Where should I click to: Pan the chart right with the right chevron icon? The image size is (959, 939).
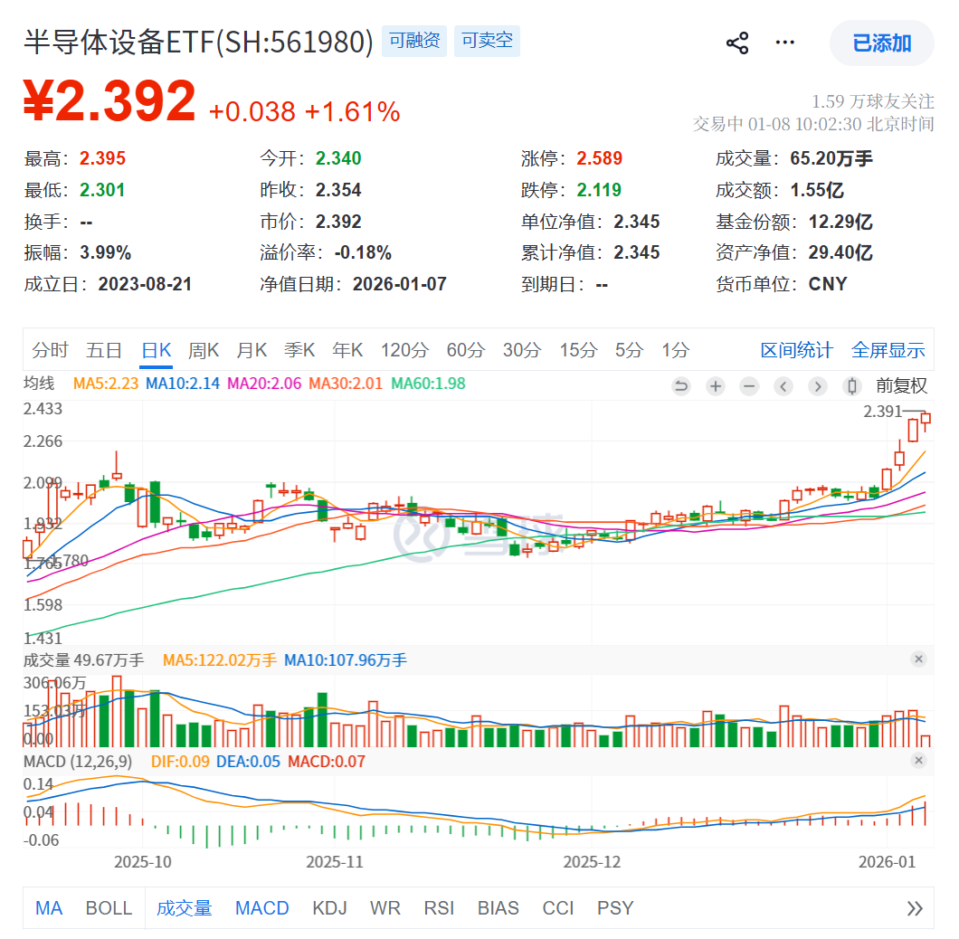point(817,386)
